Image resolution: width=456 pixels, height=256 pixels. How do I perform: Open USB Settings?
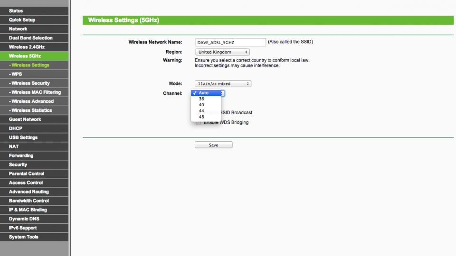(x=34, y=137)
